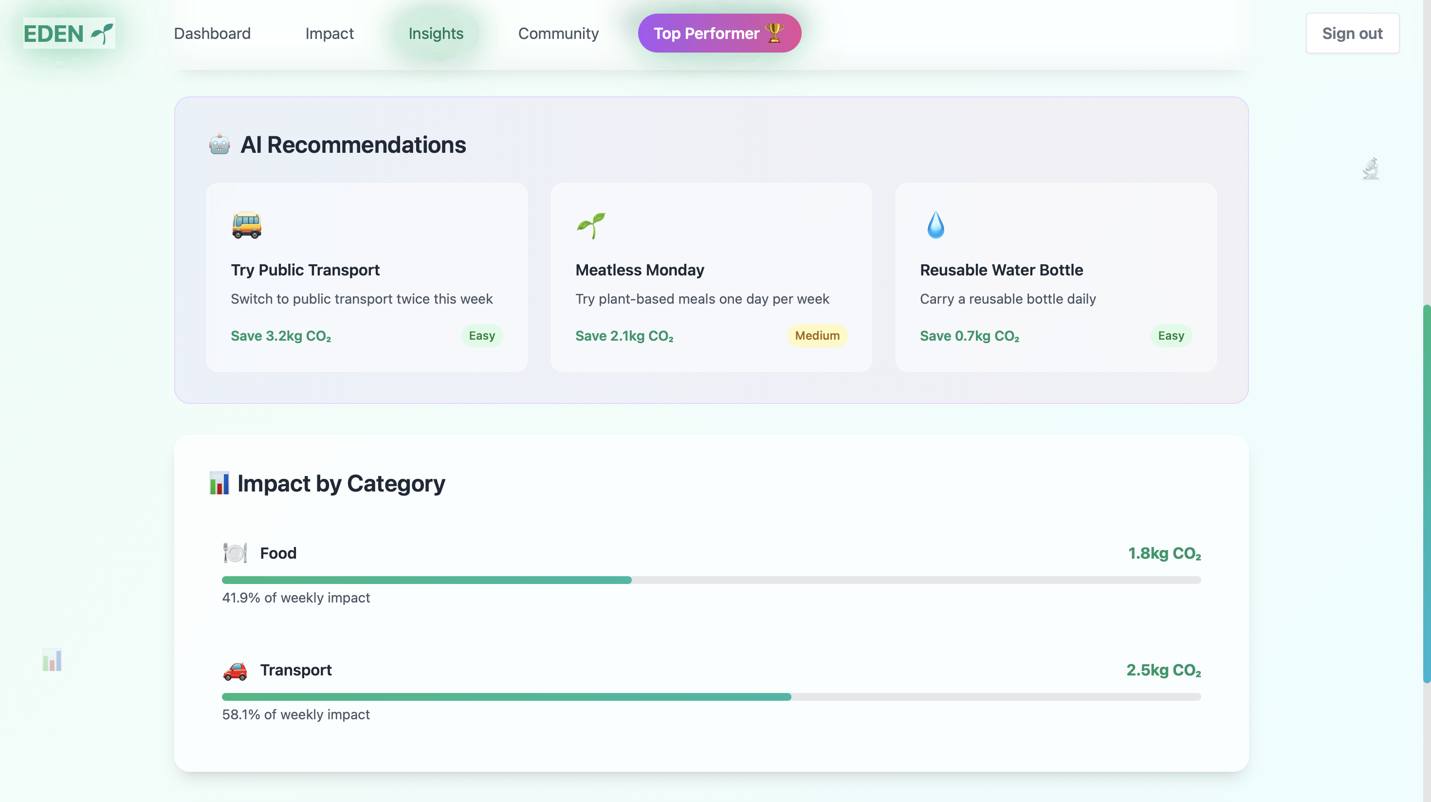Viewport: 1431px width, 802px height.
Task: Click the faded chart icon at left edge
Action: [52, 660]
